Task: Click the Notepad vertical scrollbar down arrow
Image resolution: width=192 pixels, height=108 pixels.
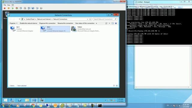Action: pyautogui.click(x=190, y=85)
